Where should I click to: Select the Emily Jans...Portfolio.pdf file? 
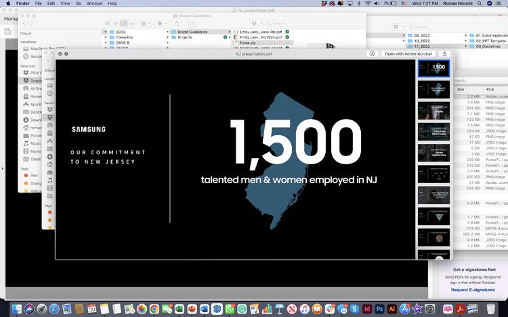click(x=261, y=37)
